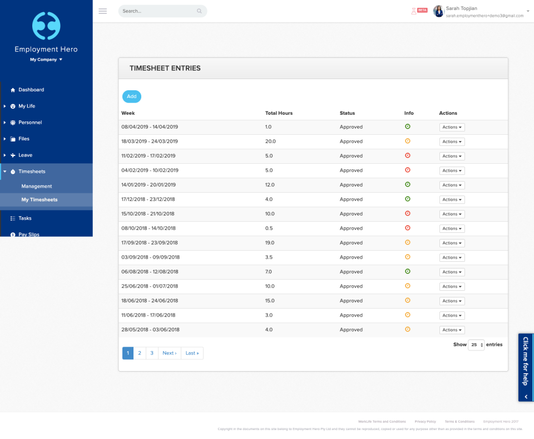This screenshot has width=534, height=439.
Task: Click the Add timesheet button
Action: pos(132,96)
